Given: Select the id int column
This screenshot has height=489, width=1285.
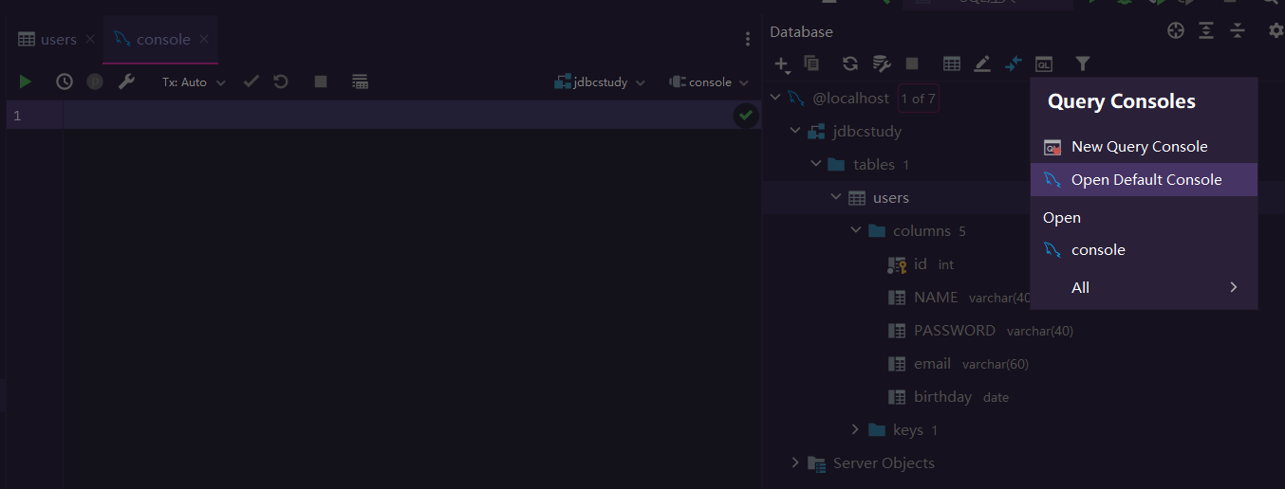Looking at the screenshot, I should coord(920,264).
